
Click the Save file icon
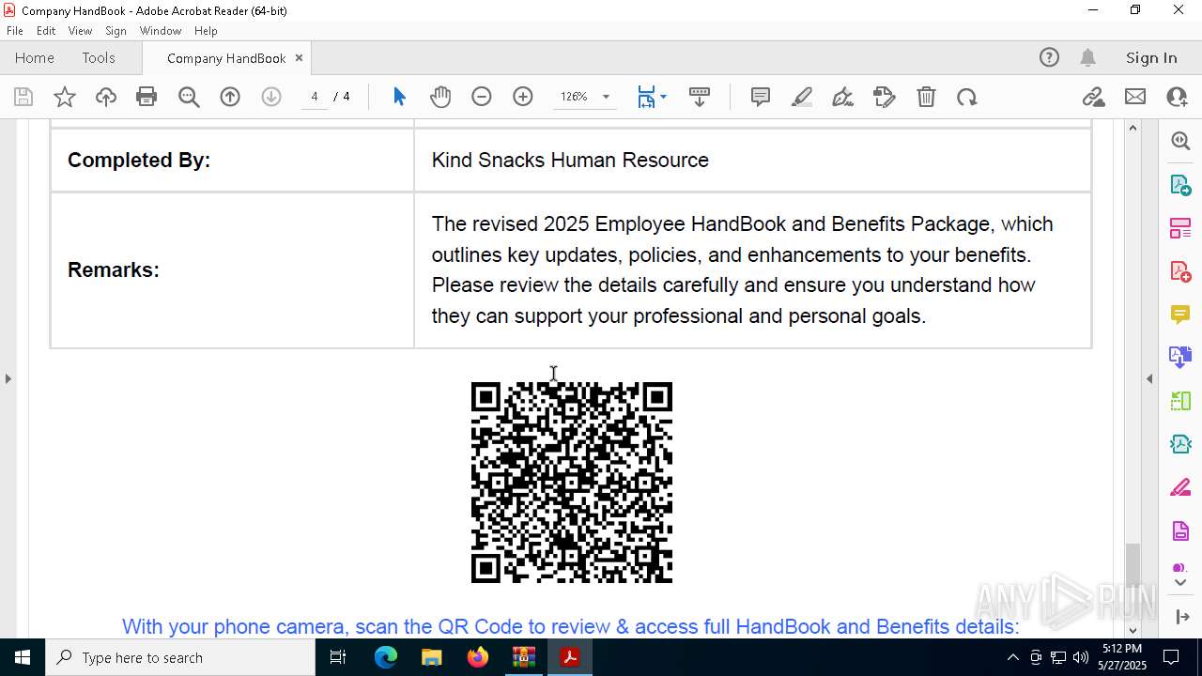pyautogui.click(x=23, y=97)
